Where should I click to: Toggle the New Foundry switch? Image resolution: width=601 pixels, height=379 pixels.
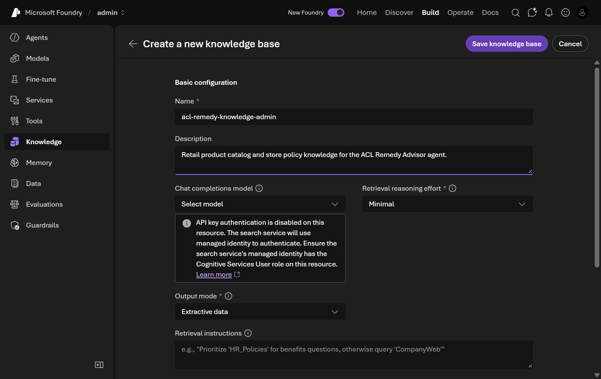pos(336,13)
